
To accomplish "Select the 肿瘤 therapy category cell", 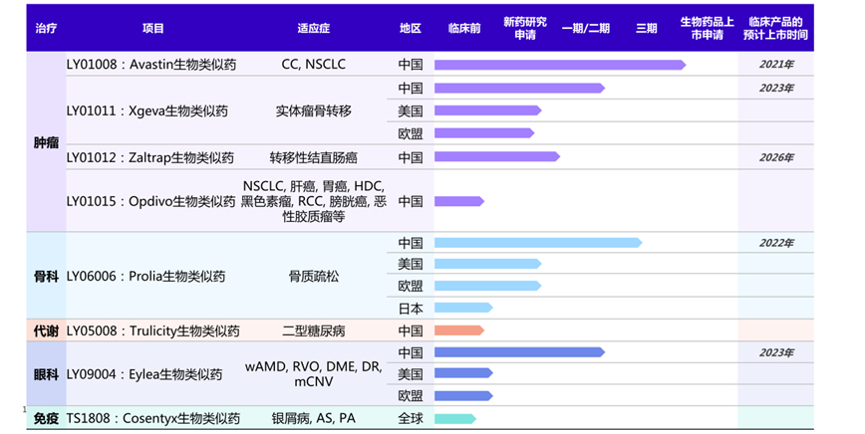I will tap(46, 142).
